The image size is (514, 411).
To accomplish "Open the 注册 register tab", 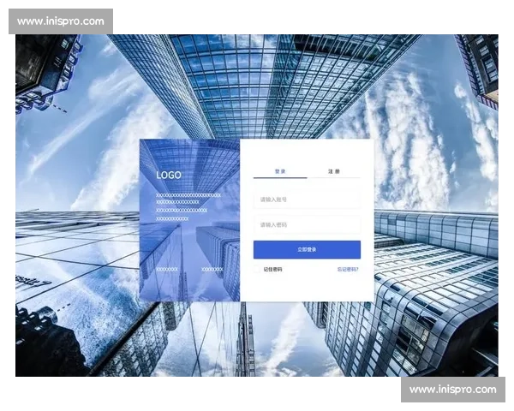I will (x=333, y=171).
